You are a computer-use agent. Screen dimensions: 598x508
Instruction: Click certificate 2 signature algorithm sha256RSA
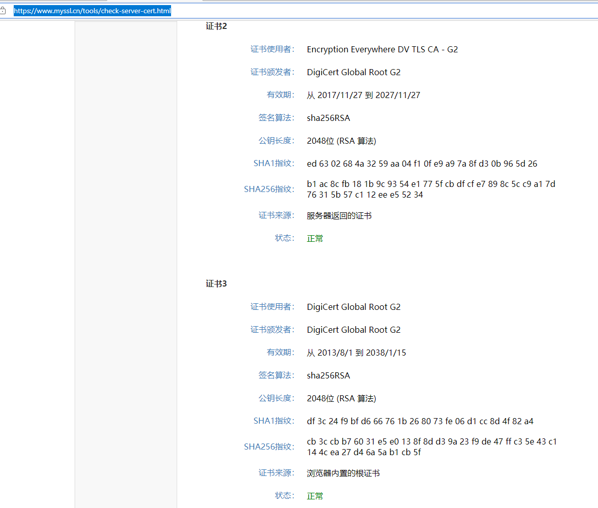click(x=328, y=118)
